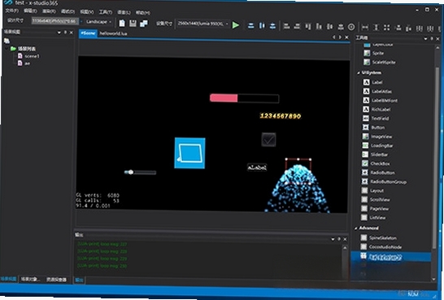Viewport: 444px width, 300px height.
Task: Click the four-squares grid icon in toolbar
Action: [x=387, y=28]
